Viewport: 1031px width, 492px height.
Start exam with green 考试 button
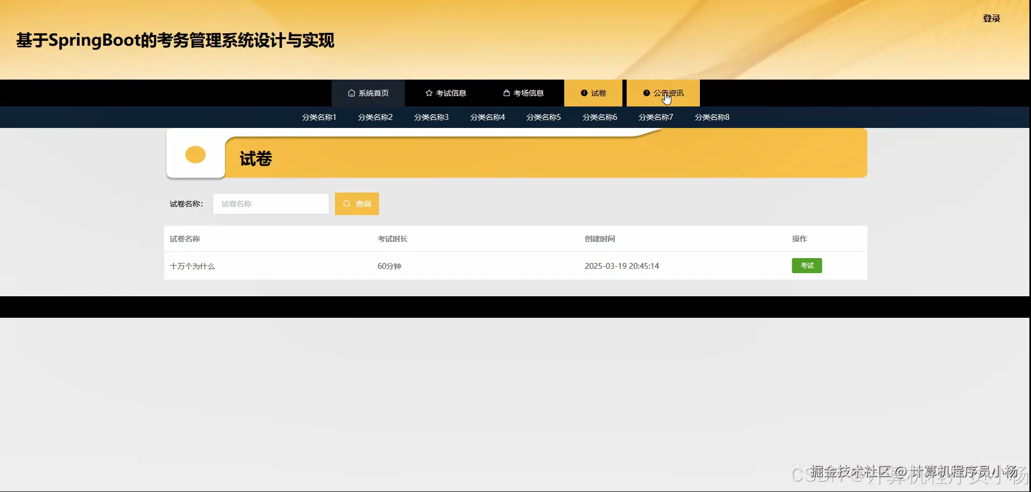tap(807, 266)
